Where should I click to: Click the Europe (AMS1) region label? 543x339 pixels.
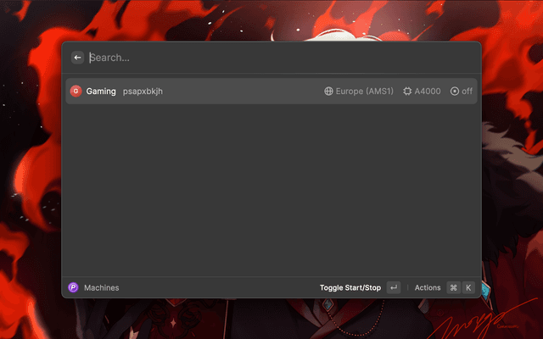pyautogui.click(x=365, y=91)
